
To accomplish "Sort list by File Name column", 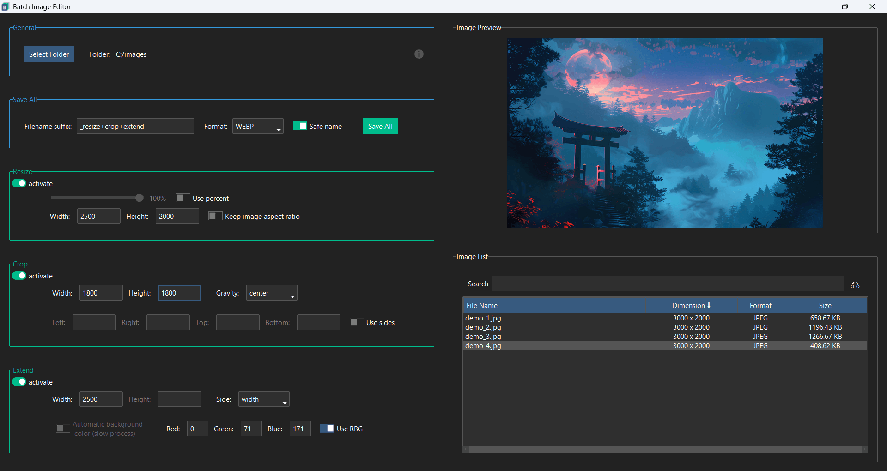I will (554, 305).
